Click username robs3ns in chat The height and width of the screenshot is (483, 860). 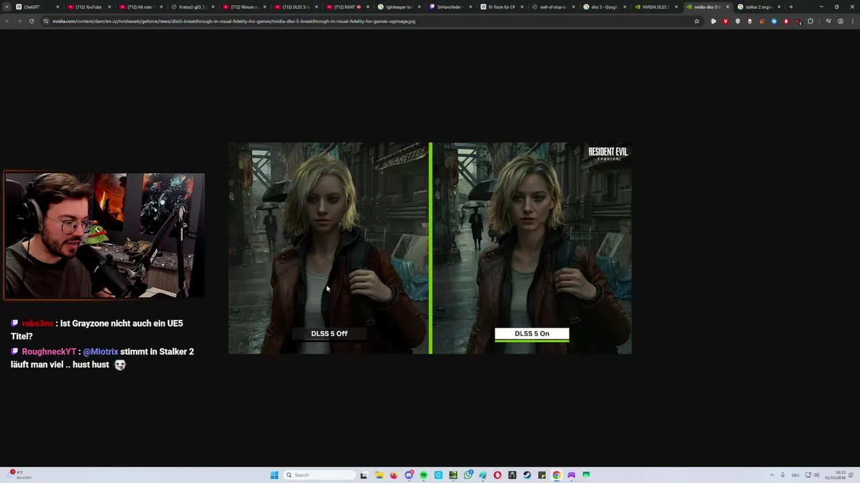point(38,323)
